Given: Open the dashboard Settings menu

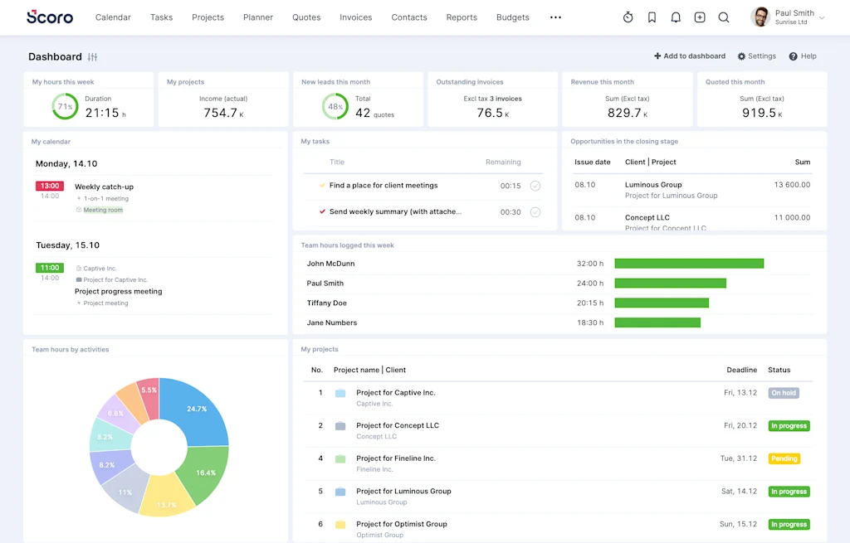Looking at the screenshot, I should pyautogui.click(x=756, y=56).
